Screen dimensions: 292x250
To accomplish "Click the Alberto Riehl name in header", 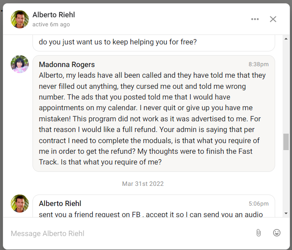I will (x=53, y=15).
